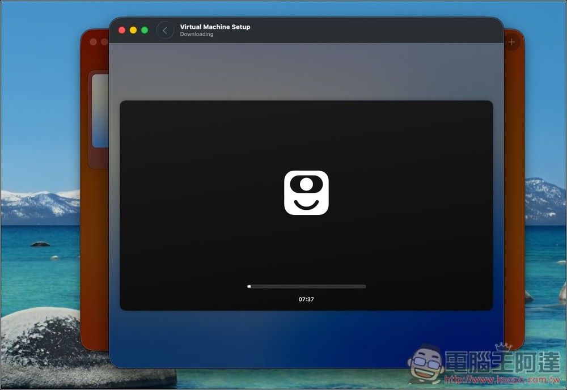Click the 07:37 remaining time label
This screenshot has width=567, height=390.
coord(306,299)
